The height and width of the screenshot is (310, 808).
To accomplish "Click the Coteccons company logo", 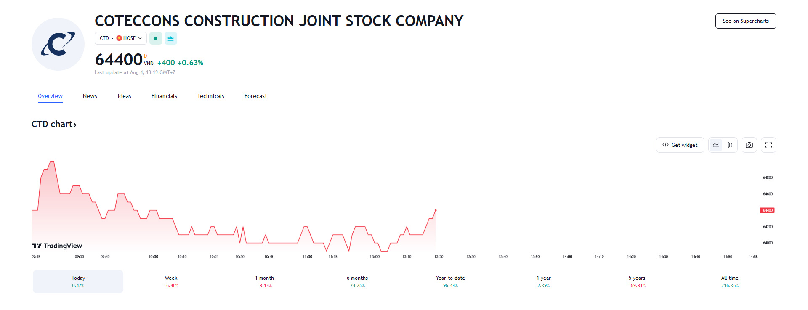I will [58, 44].
